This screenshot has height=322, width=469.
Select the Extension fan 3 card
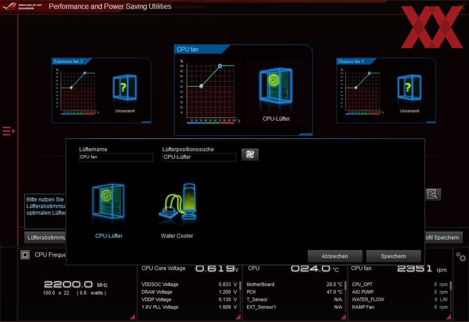tap(101, 91)
